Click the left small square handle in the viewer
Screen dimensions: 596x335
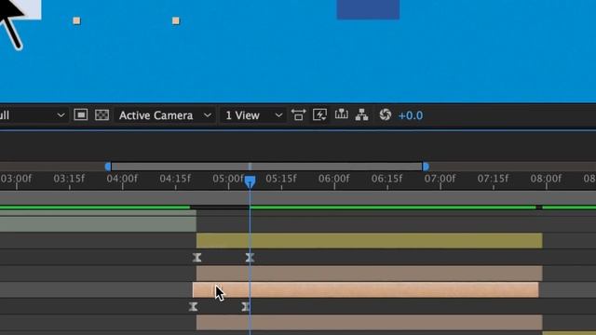point(76,20)
